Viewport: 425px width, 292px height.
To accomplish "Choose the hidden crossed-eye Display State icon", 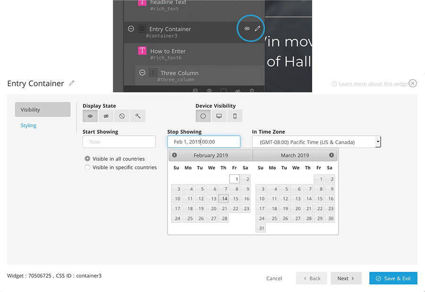I will [x=106, y=116].
